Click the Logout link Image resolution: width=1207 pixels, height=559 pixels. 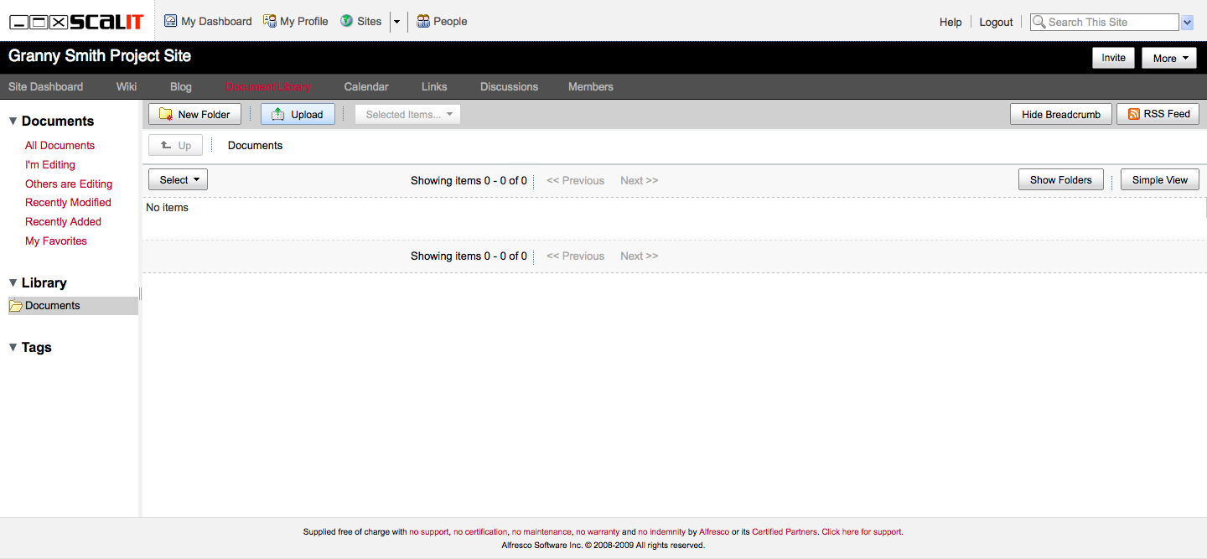(996, 23)
